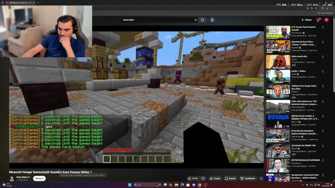
Task: Click the Windows taskbar search box Ara
Action: (x=148, y=185)
